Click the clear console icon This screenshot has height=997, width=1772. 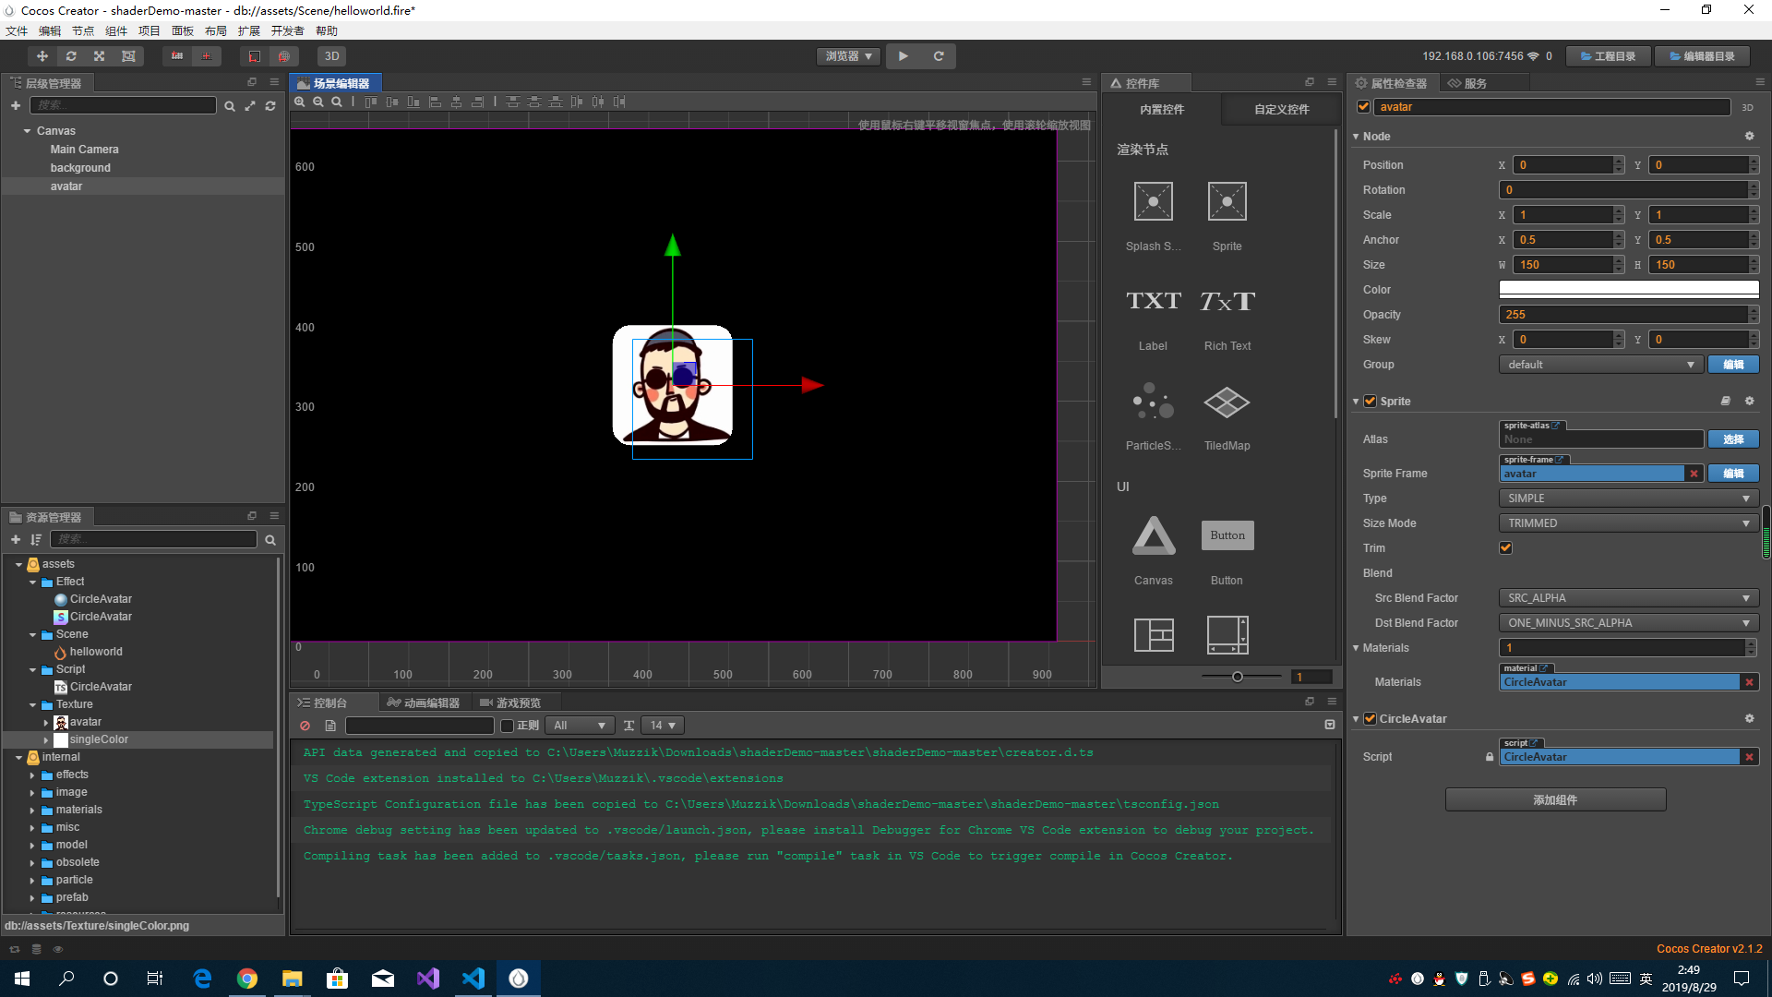click(305, 726)
